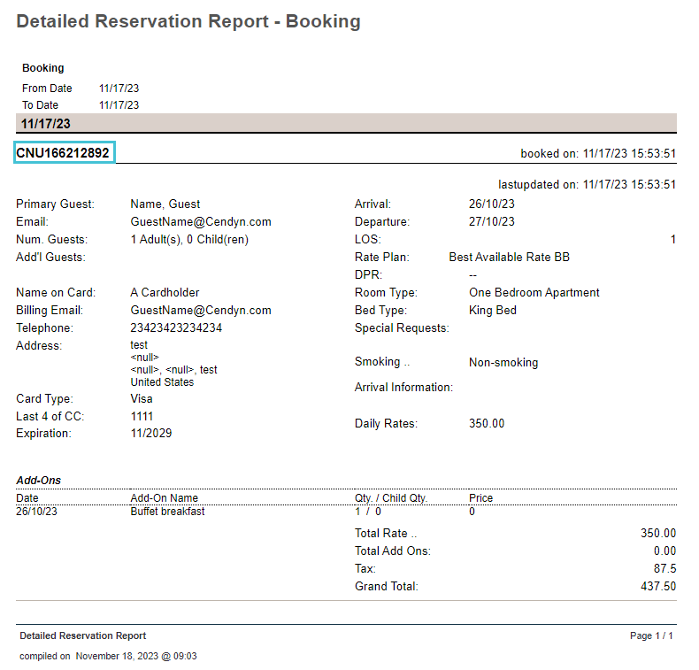This screenshot has height=670, width=699.
Task: Click the booked on timestamp
Action: (x=598, y=154)
